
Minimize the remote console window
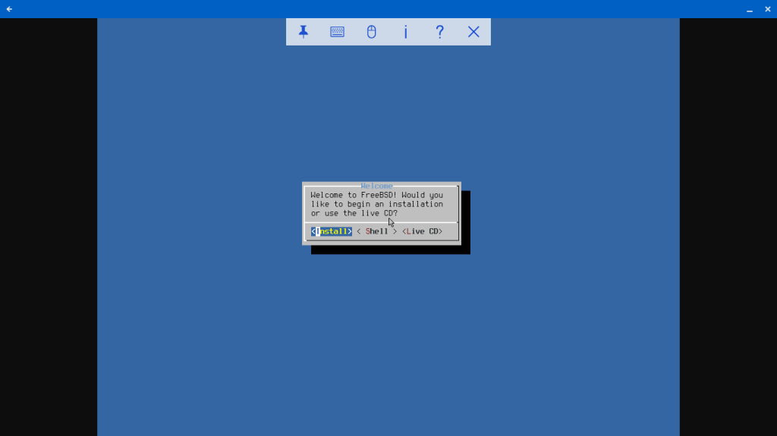pyautogui.click(x=749, y=9)
